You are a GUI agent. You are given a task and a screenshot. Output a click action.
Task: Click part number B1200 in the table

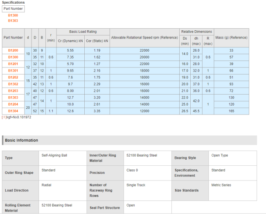(x=13, y=50)
